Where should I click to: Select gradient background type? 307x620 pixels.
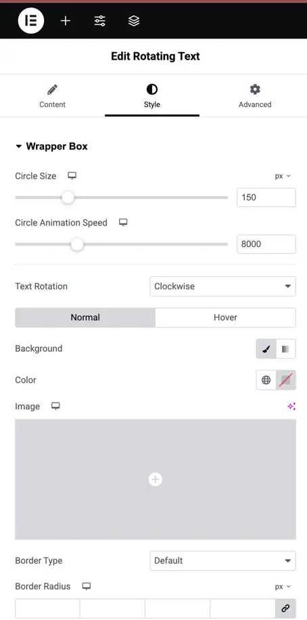(285, 349)
